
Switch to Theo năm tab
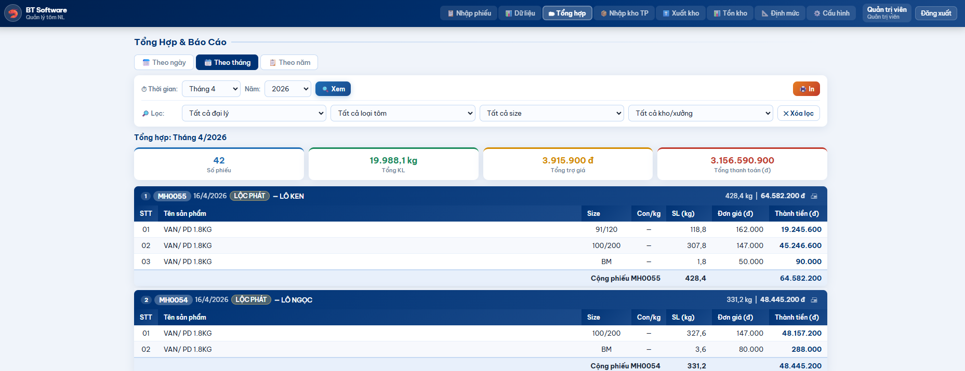tap(289, 62)
